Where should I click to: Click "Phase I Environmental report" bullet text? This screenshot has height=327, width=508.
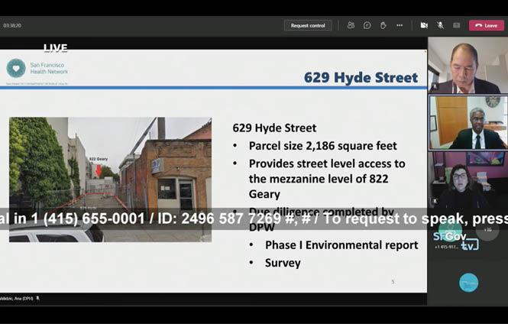pos(341,245)
